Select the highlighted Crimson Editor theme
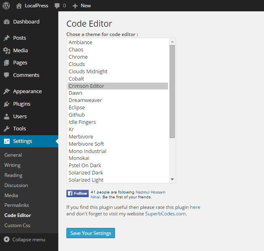This screenshot has width=264, height=251. [x=118, y=86]
